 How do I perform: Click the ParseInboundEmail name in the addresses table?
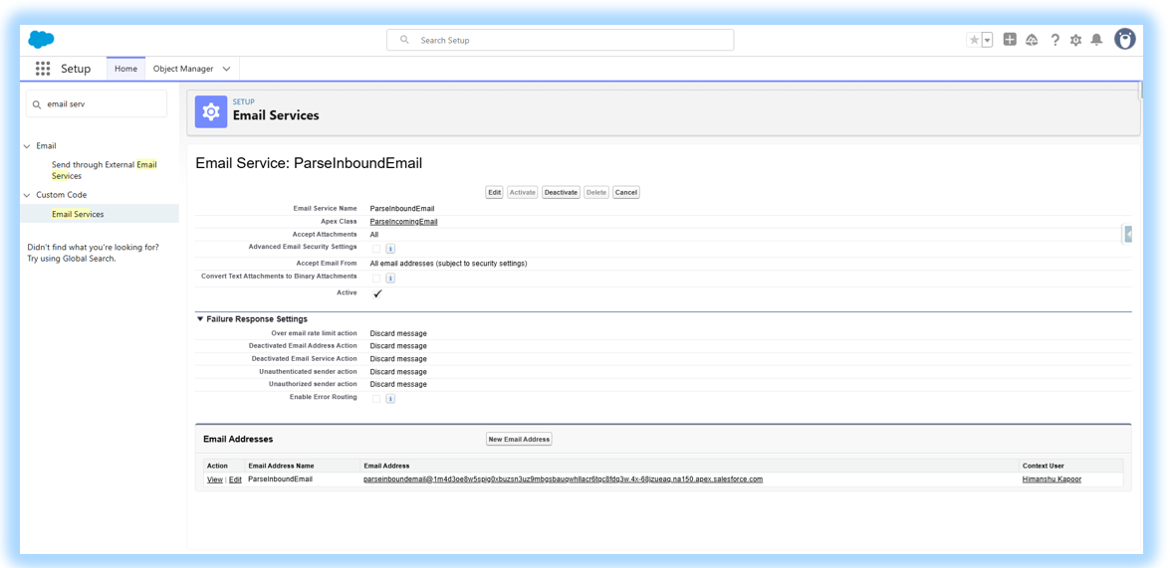(281, 479)
